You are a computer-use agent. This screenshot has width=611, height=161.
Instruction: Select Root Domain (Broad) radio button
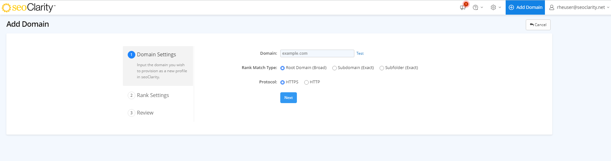283,68
